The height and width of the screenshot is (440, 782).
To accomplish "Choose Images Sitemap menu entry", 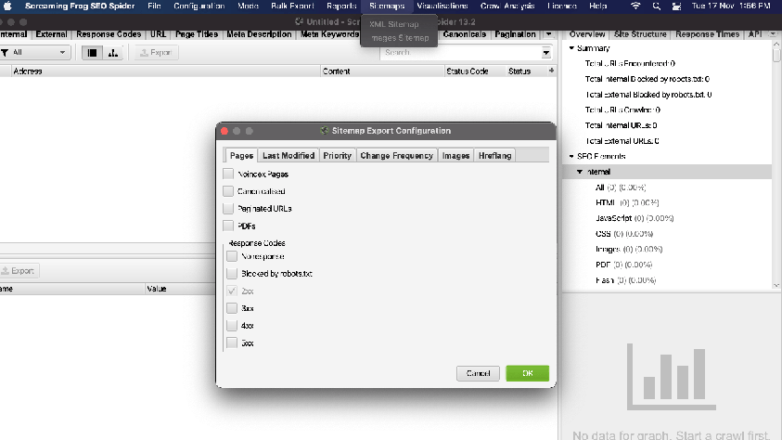I will coord(399,38).
